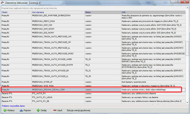Select row FTL_AUTO_FV_ZB
This screenshot has width=190, height=114.
(x=93, y=101)
